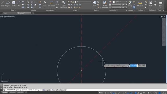
Task: Switch to the Layout2 tab
Action: [x=20, y=92]
